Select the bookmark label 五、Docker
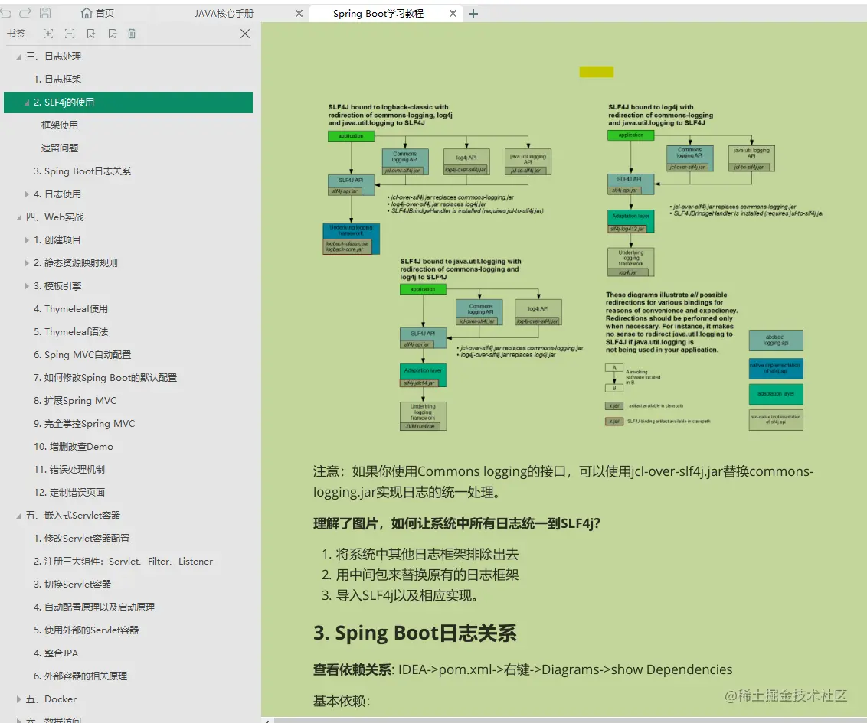Screen dimensions: 867x723 click(x=51, y=699)
